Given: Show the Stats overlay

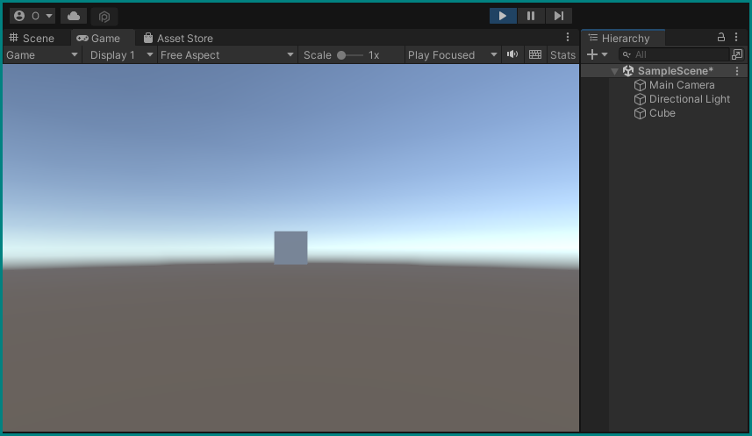Looking at the screenshot, I should click(562, 54).
